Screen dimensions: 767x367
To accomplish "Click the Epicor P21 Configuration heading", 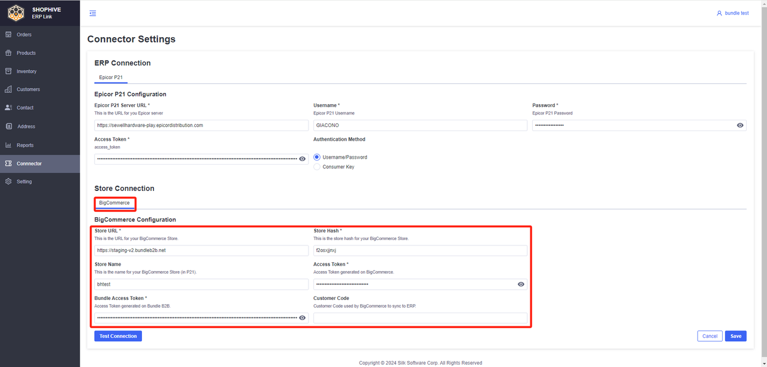I will click(x=131, y=94).
